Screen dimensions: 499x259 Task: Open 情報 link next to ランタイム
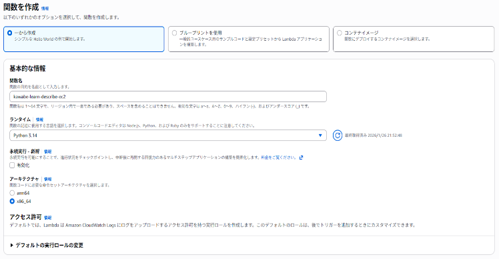click(x=39, y=119)
